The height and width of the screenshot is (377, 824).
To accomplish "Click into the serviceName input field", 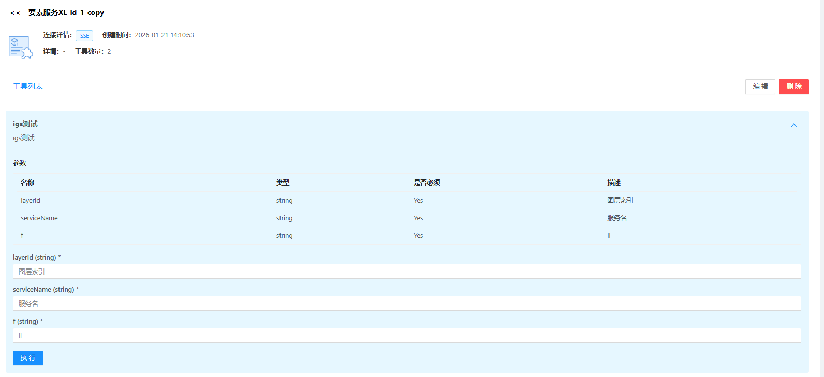I will [406, 304].
